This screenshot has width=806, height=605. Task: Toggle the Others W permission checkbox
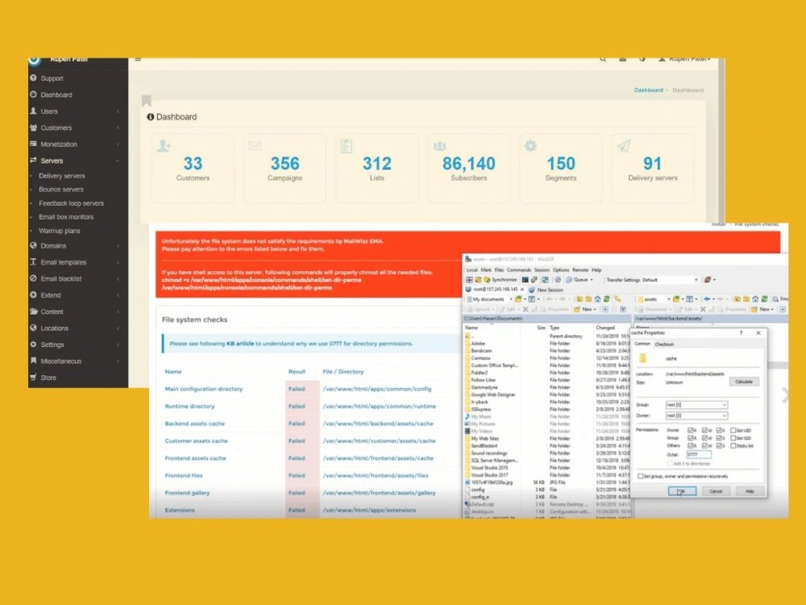click(704, 445)
